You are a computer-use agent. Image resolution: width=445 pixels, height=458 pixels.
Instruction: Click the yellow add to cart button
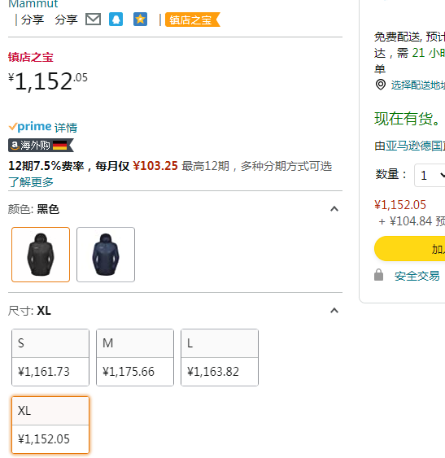tap(410, 249)
